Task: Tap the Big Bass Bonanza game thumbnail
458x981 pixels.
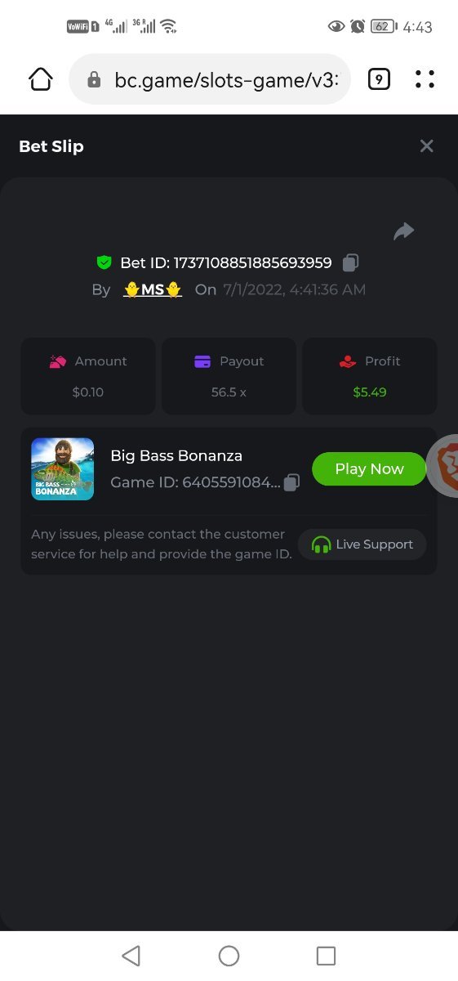Action: coord(62,469)
